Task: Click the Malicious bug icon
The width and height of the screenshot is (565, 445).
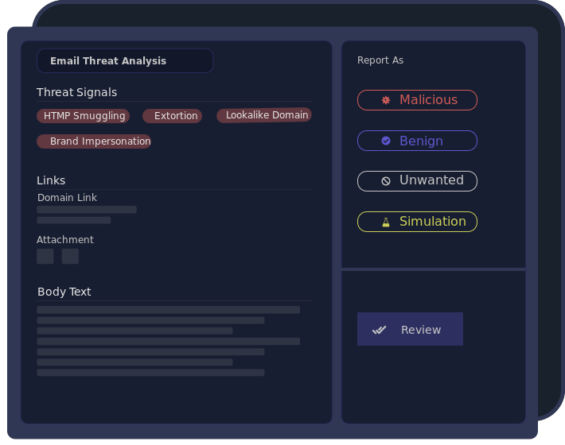Action: (386, 100)
